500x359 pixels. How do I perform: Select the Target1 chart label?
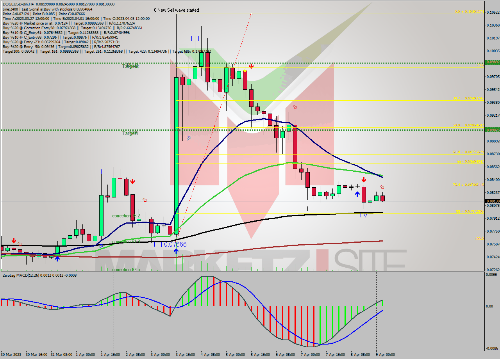point(130,133)
